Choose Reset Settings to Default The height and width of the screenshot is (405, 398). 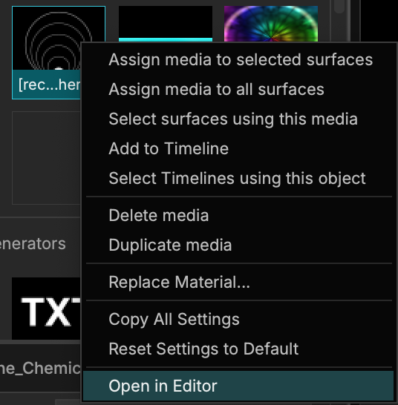click(x=203, y=349)
